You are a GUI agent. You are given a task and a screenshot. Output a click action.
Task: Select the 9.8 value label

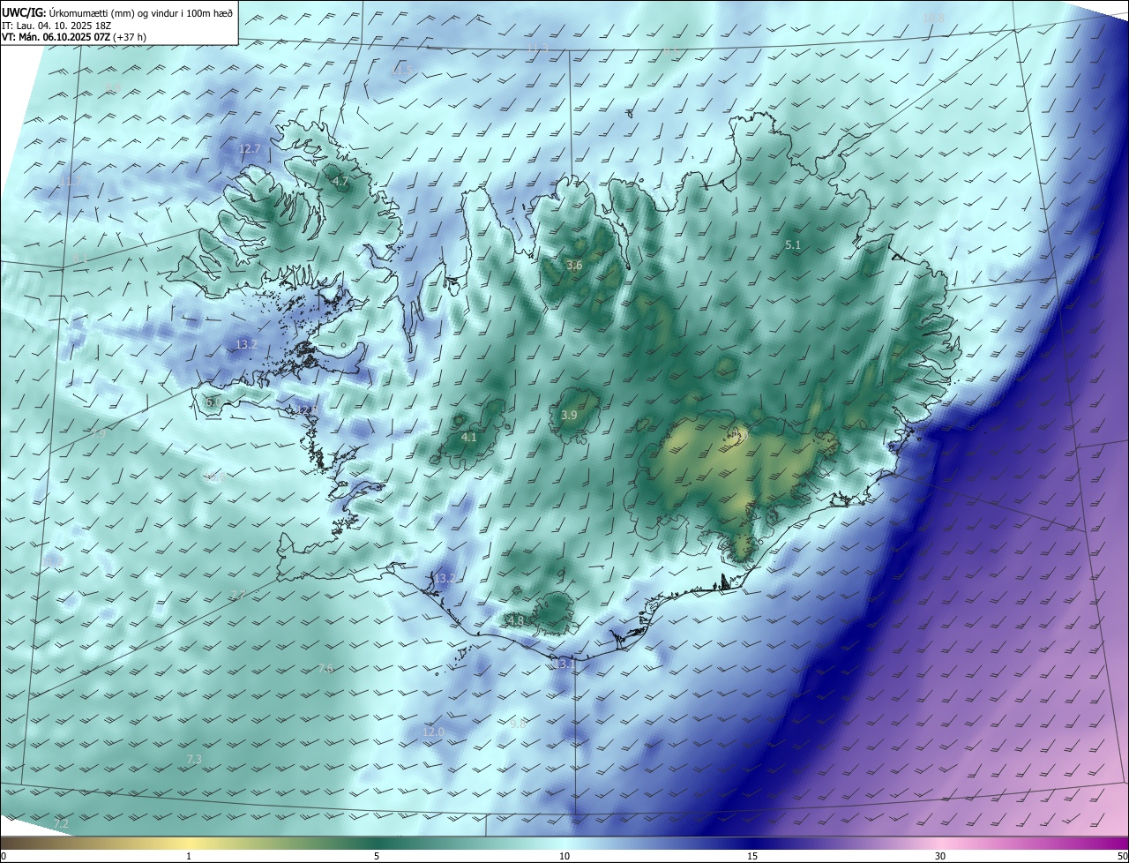click(x=518, y=723)
